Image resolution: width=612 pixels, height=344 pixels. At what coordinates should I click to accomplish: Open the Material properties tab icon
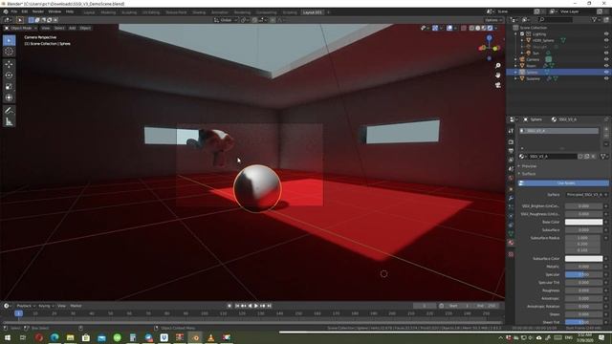511,243
